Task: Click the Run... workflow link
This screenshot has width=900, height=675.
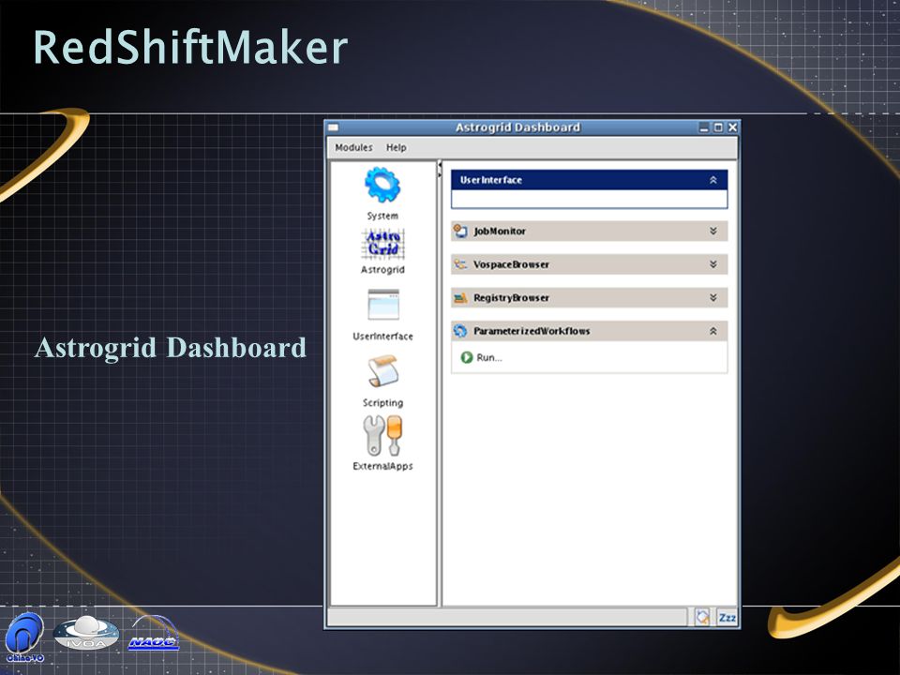Action: click(x=489, y=357)
